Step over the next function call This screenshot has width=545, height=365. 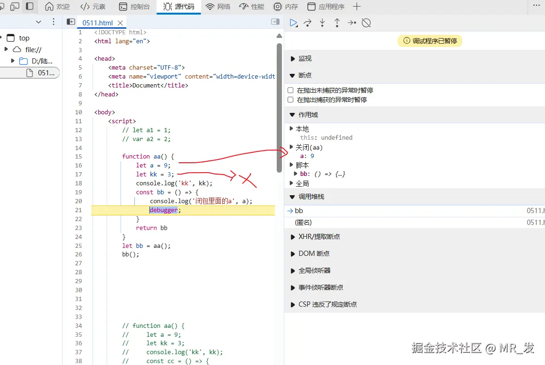click(308, 23)
